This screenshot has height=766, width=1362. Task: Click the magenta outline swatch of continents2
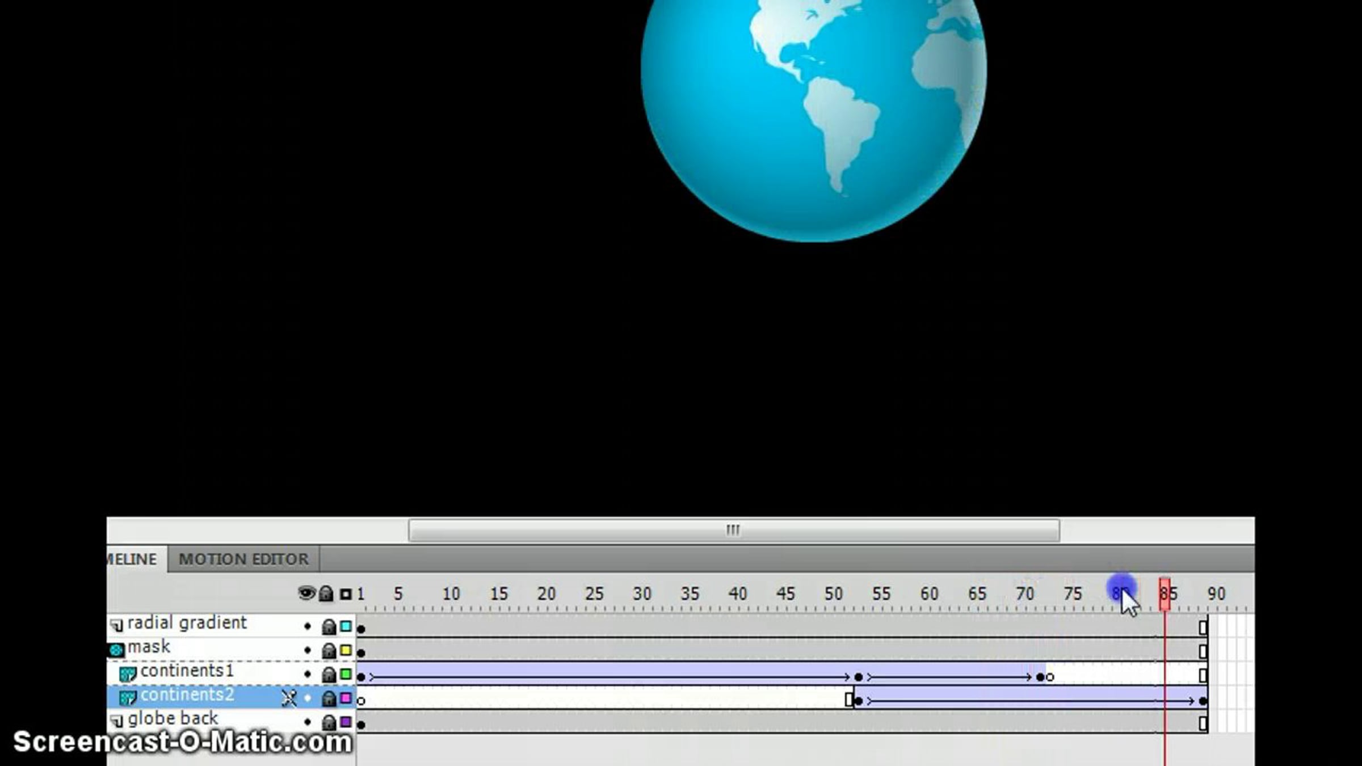[x=346, y=698]
